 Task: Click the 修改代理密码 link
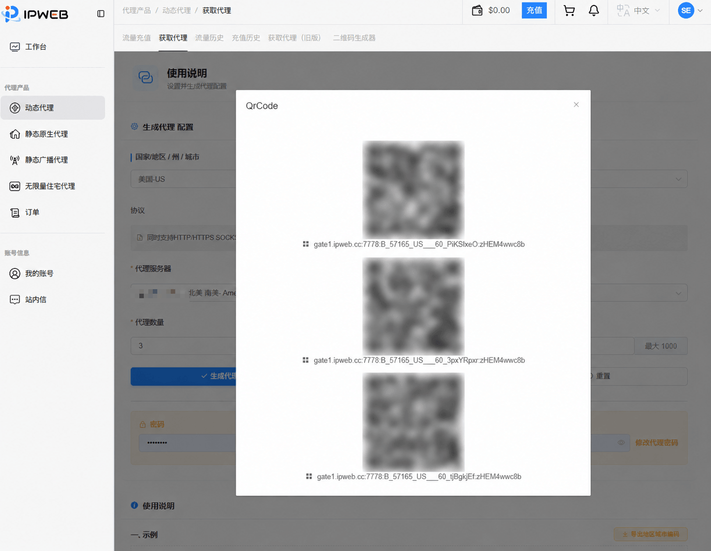[x=657, y=443]
